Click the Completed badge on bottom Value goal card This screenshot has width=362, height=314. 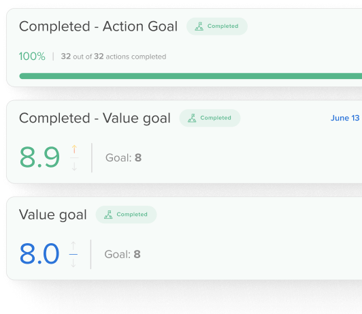[126, 215]
